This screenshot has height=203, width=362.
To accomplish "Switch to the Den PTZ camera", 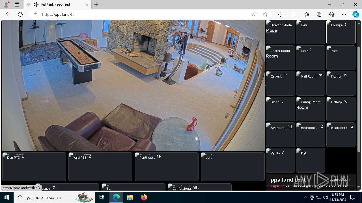I will click(x=34, y=167).
